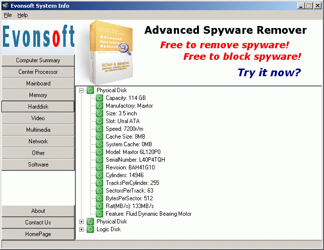324x250 pixels.
Task: Click the icon of the expanded Physical Disk node
Action: click(90, 90)
